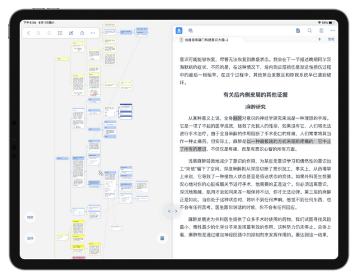Switch to tab 当自我来敲门构建意识大脑-2

(206, 40)
